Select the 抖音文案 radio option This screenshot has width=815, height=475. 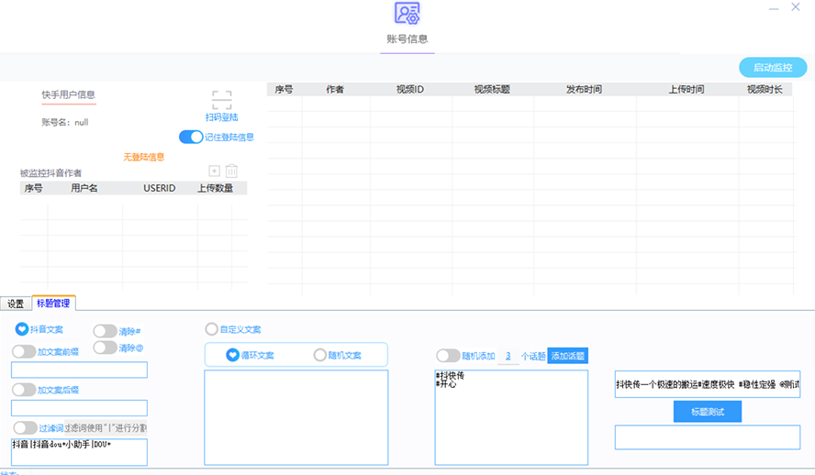click(22, 329)
